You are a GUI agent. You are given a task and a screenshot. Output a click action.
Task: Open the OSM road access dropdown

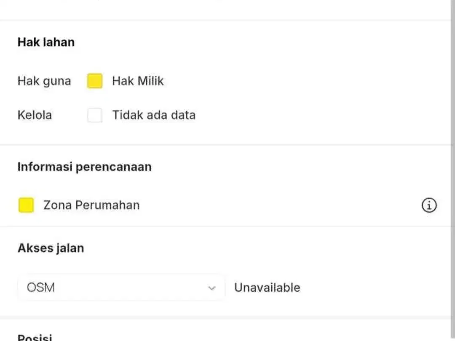tap(121, 288)
